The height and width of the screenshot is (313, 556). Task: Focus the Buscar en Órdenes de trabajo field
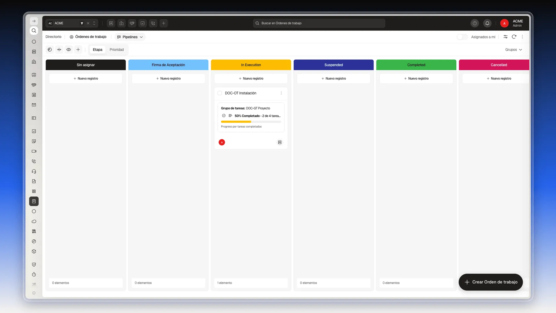[x=319, y=23]
